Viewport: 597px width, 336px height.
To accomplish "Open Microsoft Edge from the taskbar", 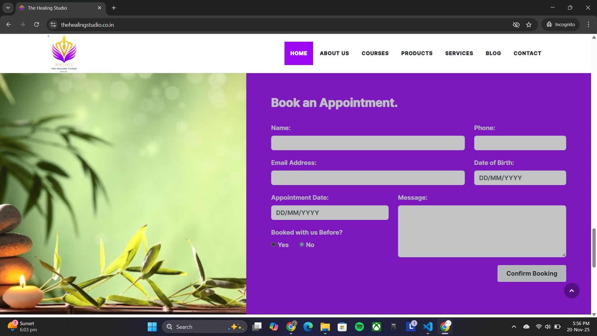I will coord(308,327).
